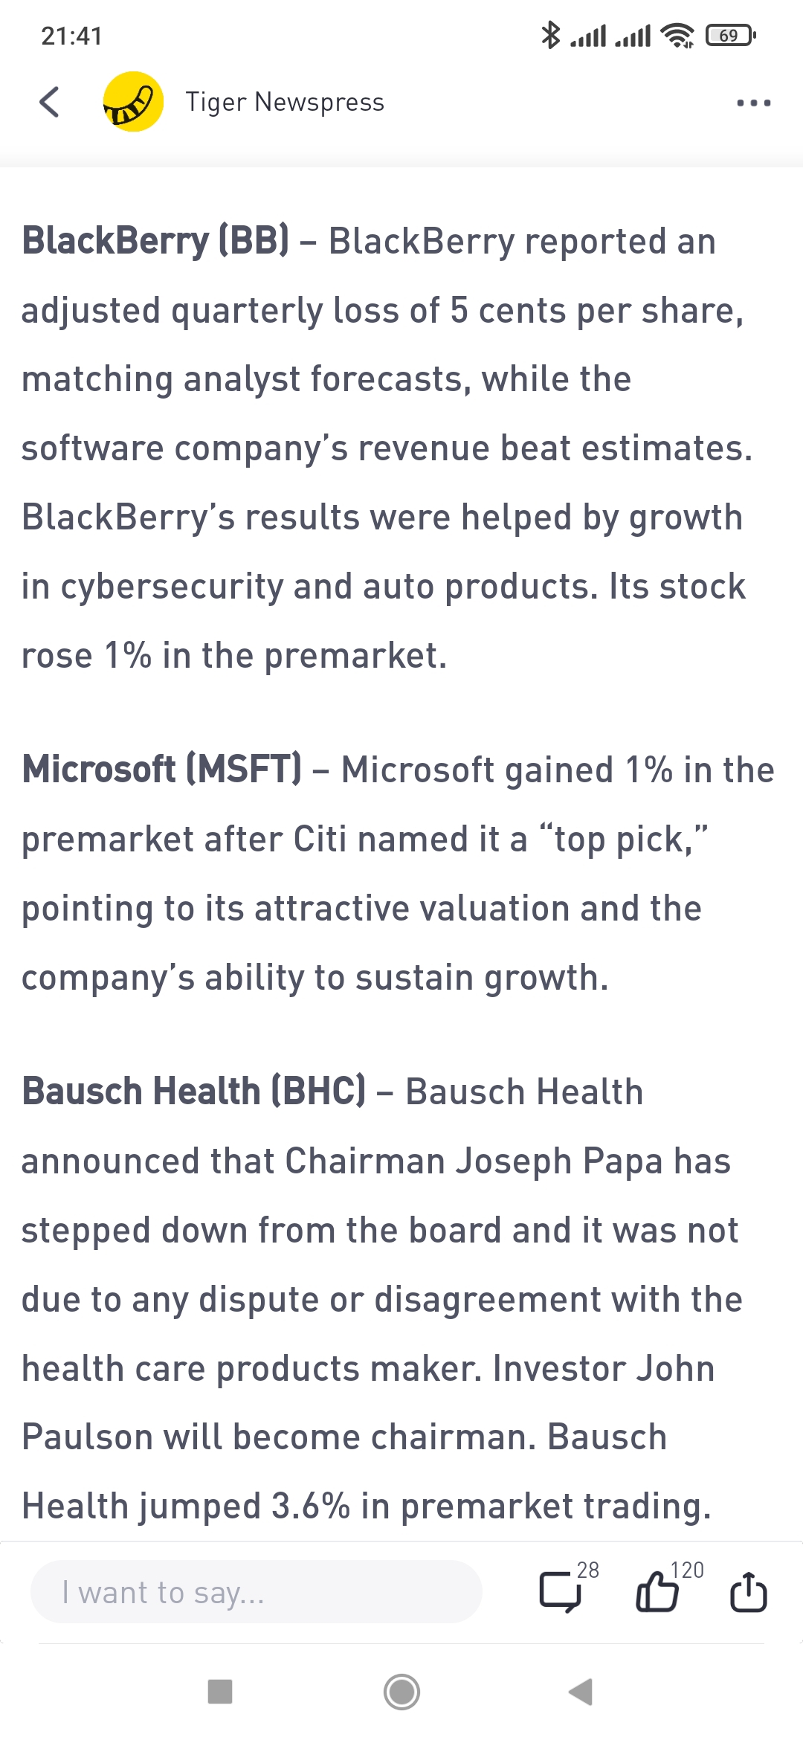The width and height of the screenshot is (803, 1740).
Task: Tap the Bausch Health (BHC) bold heading
Action: tap(194, 1091)
